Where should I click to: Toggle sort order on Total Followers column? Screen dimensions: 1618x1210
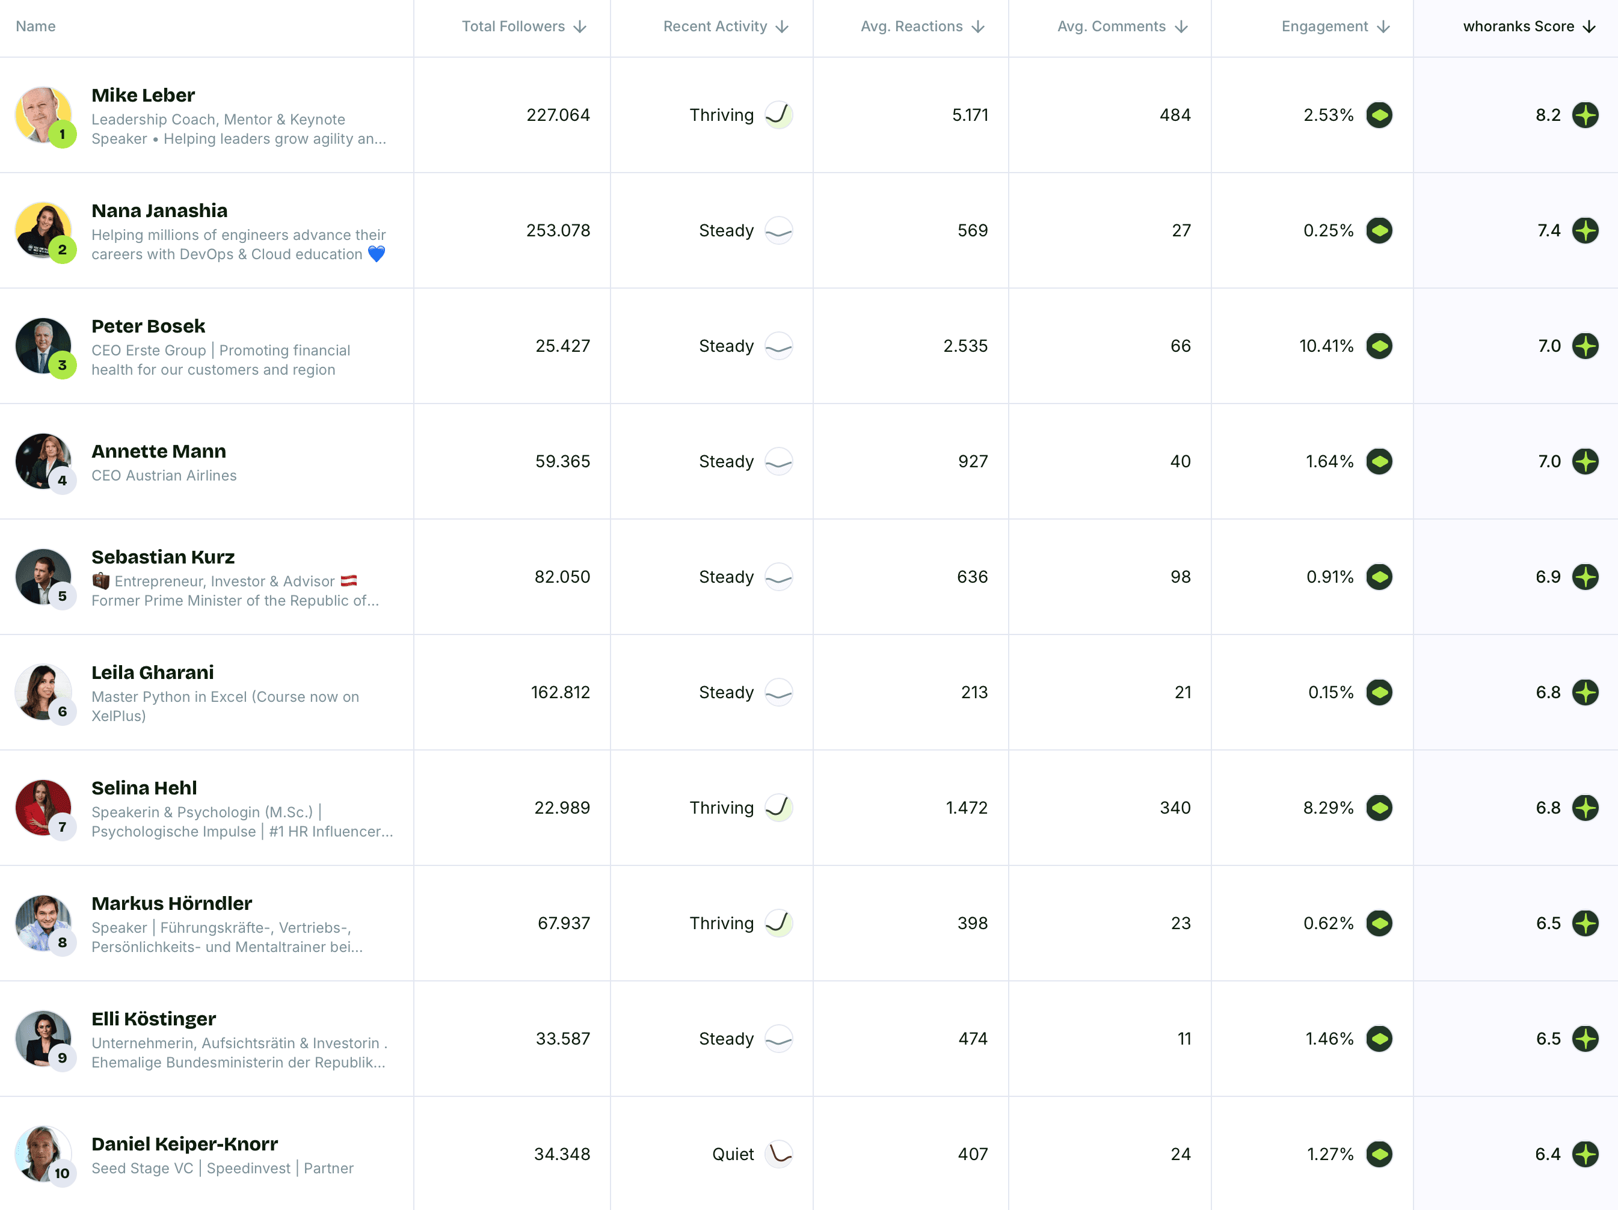pyautogui.click(x=580, y=26)
